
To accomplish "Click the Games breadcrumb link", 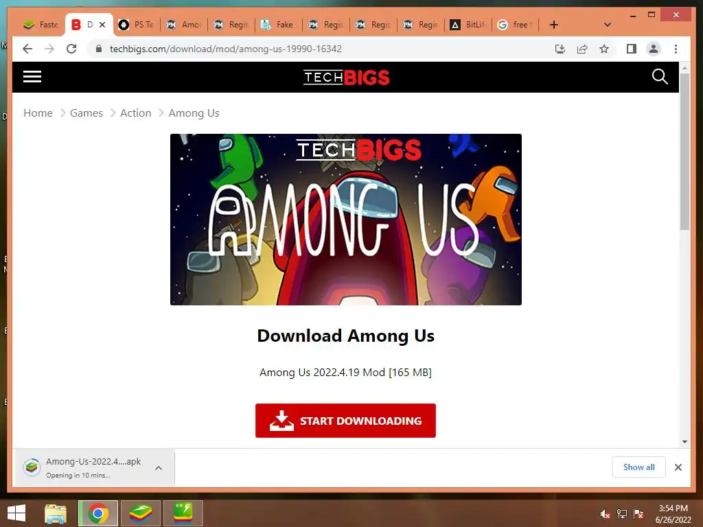I will click(x=87, y=113).
